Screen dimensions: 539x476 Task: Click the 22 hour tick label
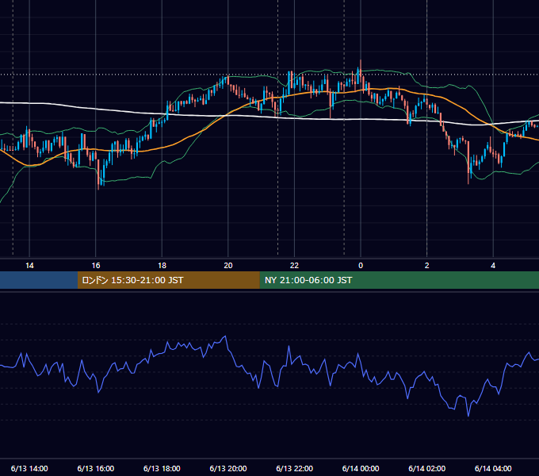[x=294, y=266]
